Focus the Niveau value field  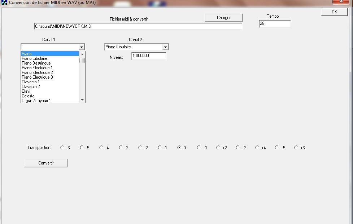point(149,56)
